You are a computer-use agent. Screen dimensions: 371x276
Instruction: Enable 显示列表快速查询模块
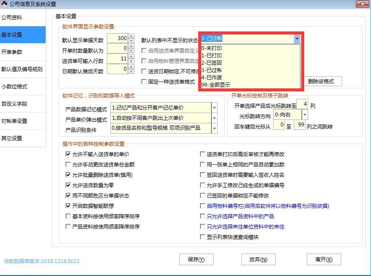point(202,237)
